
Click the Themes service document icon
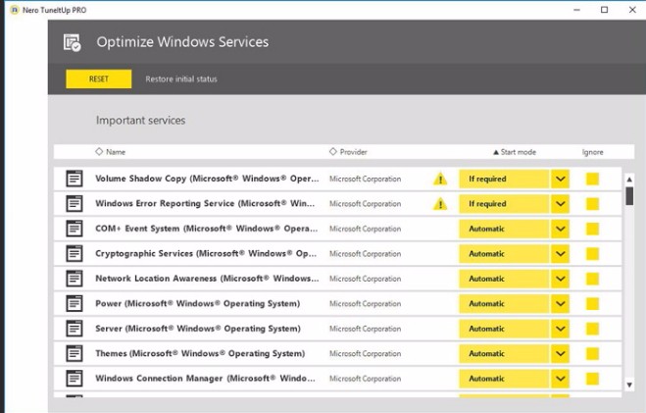[x=75, y=353]
